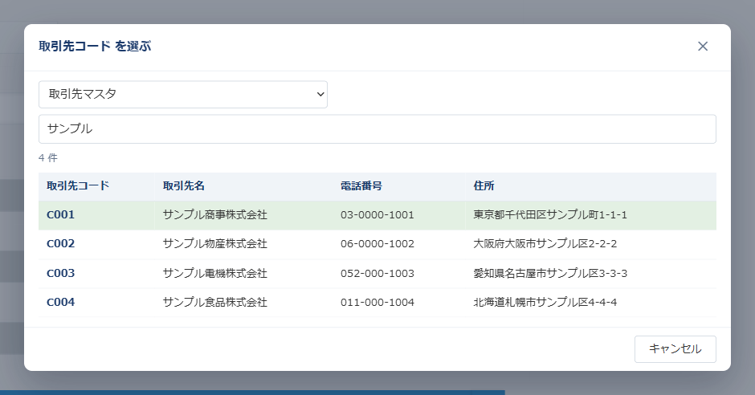Screen dimensions: 755x395
Task: Click phone number 052-000-1003
Action: tap(377, 273)
